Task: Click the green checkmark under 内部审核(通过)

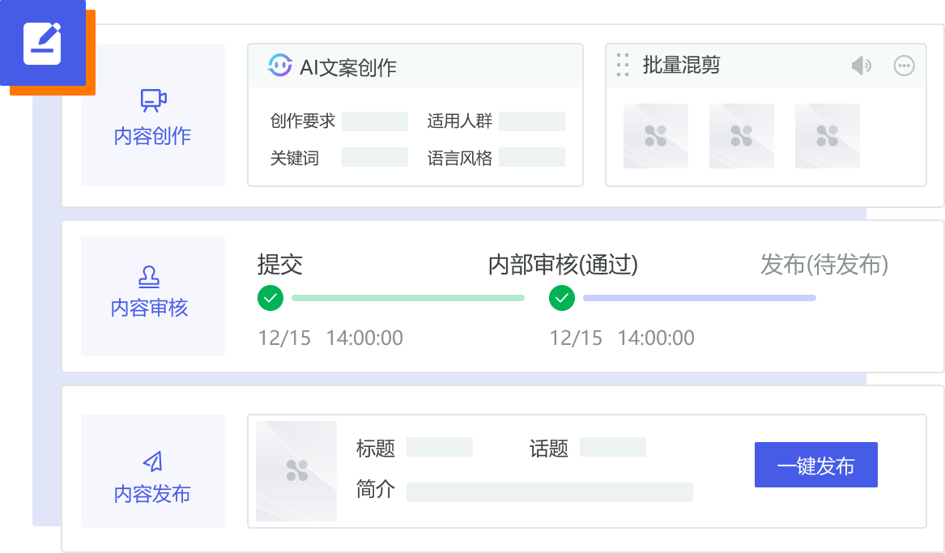Action: coord(561,298)
